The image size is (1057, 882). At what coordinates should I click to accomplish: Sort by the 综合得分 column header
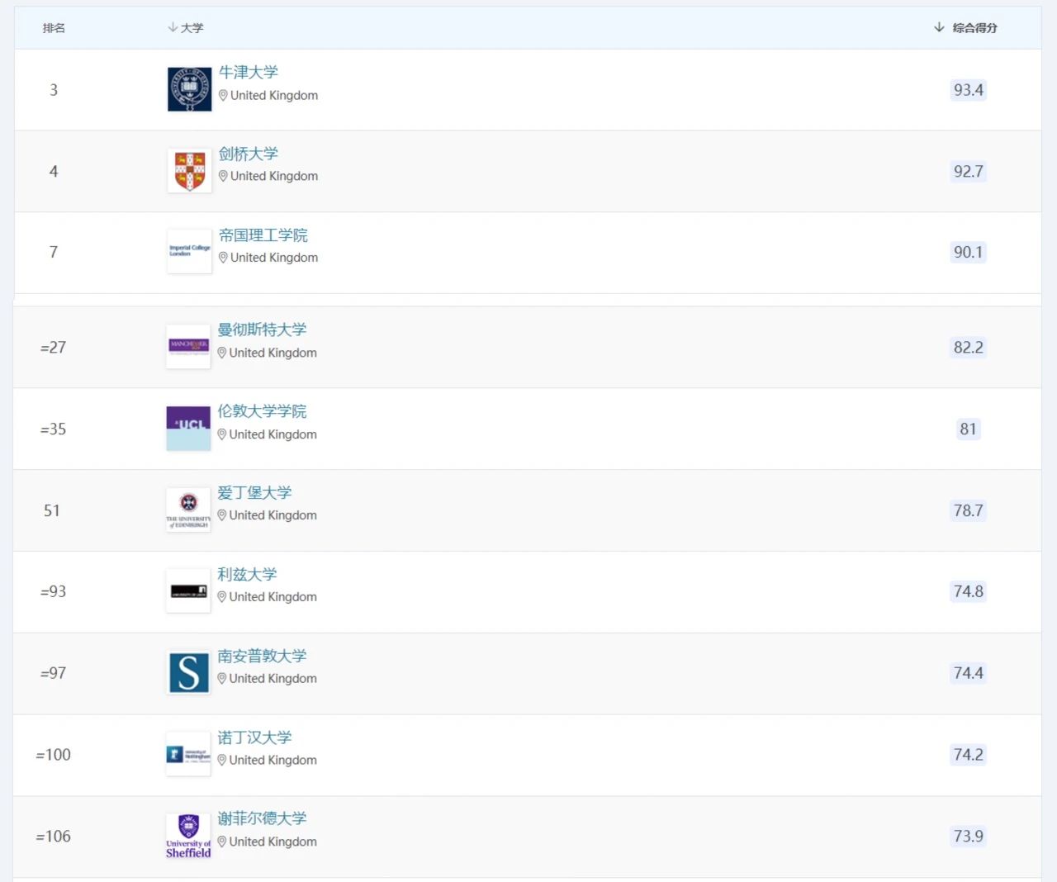(965, 28)
